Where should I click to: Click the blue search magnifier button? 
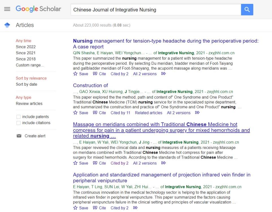coord(247,10)
